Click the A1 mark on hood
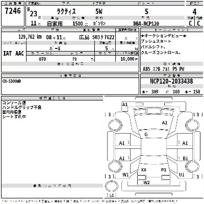This screenshot has height=204, width=204. tap(165, 122)
